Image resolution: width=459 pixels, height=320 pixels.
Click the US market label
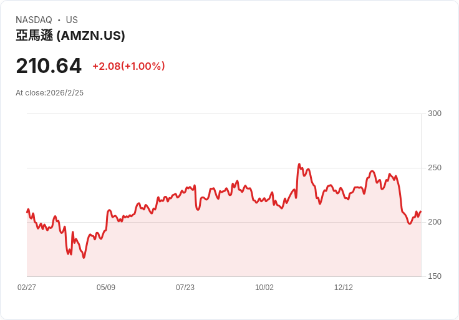[x=72, y=20]
